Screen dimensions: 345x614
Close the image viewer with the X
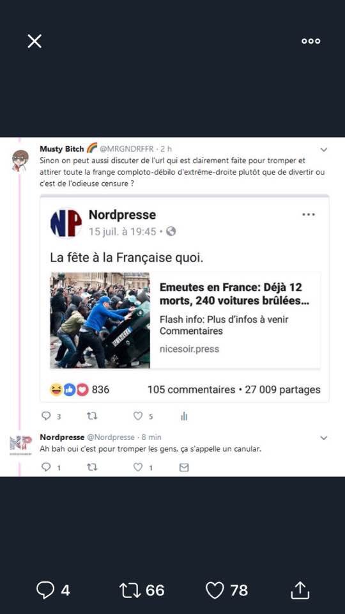pyautogui.click(x=34, y=41)
